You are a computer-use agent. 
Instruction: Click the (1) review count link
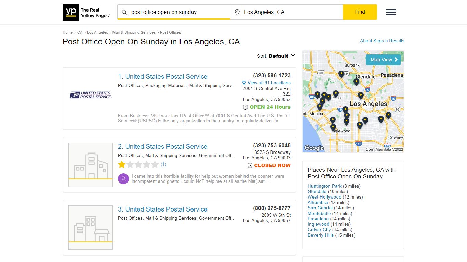[x=163, y=164]
